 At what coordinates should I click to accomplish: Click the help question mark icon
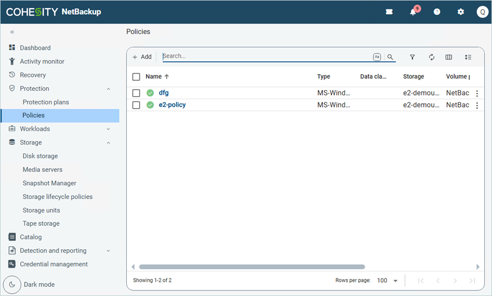point(437,12)
